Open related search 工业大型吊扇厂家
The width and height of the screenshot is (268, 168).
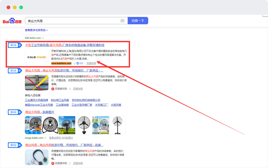pyautogui.click(x=82, y=105)
